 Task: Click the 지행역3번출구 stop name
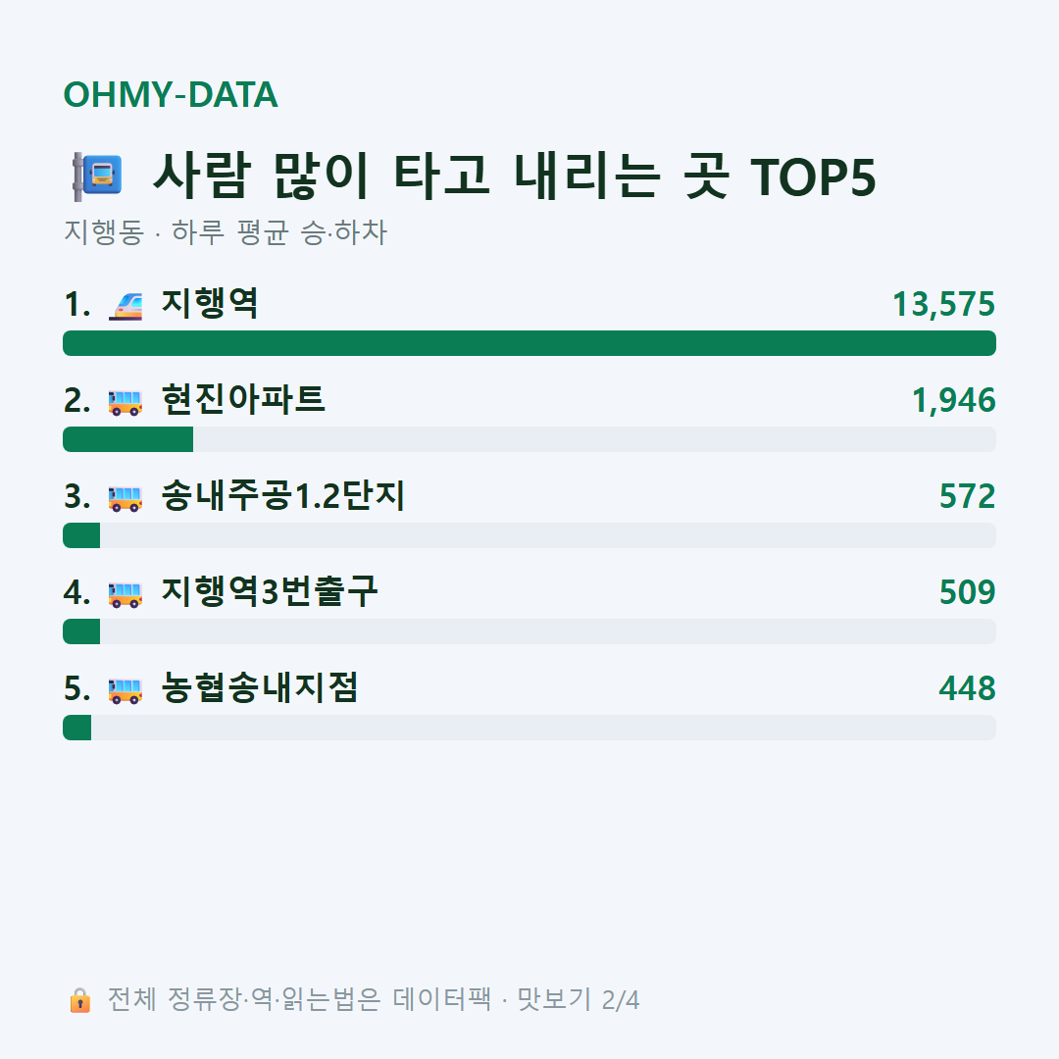coord(270,591)
